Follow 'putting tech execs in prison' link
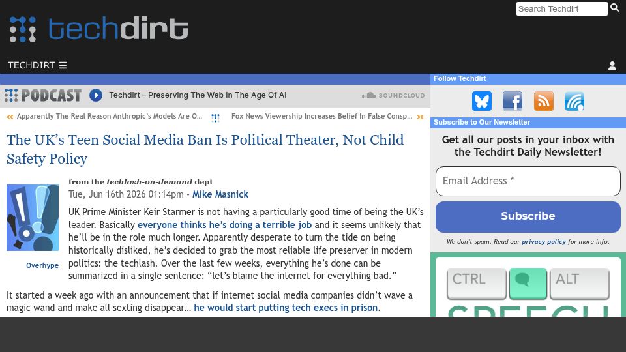 286,308
